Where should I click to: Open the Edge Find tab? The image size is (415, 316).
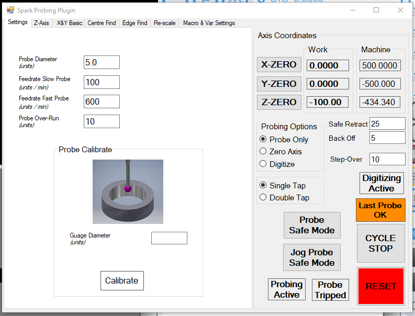click(134, 23)
